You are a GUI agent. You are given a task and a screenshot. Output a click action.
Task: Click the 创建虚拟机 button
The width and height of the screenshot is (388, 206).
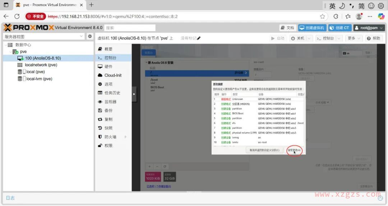click(x=312, y=28)
